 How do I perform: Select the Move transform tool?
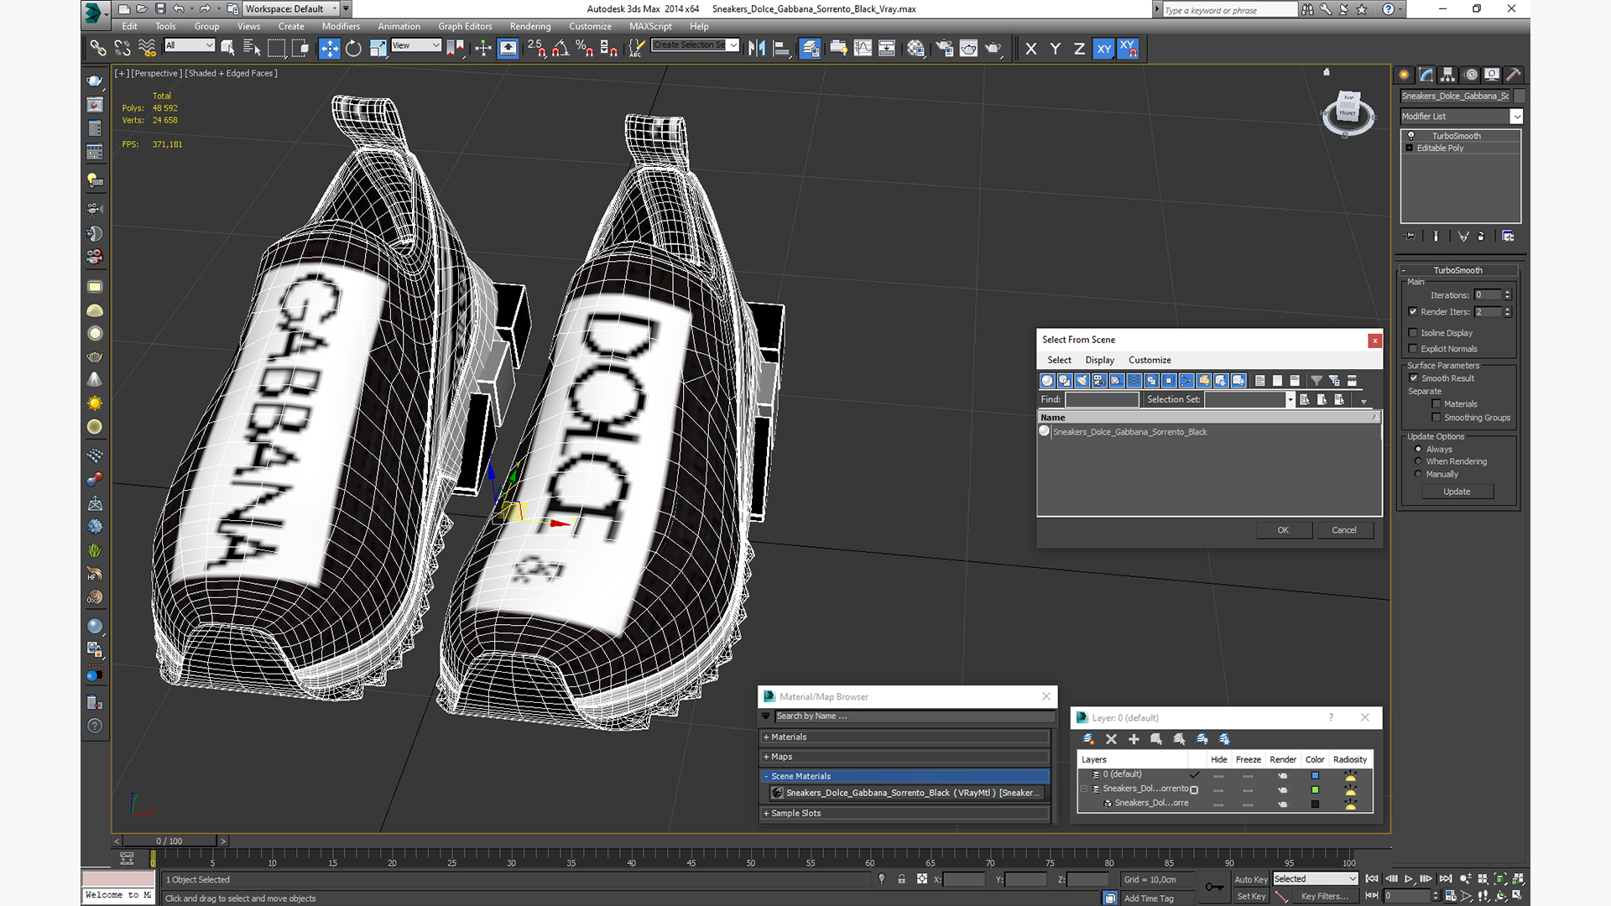(330, 49)
